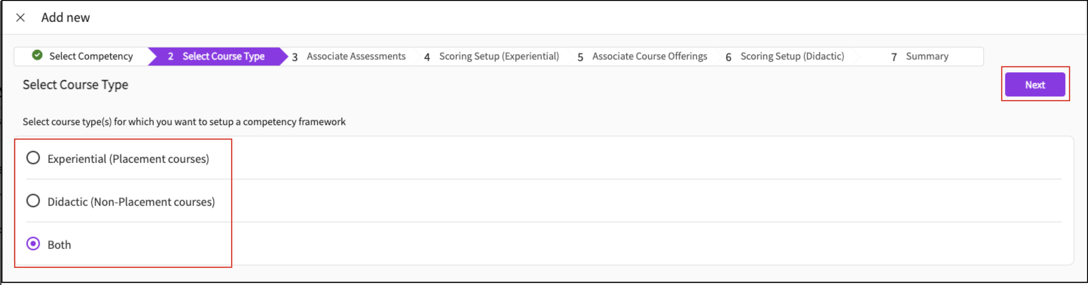This screenshot has width=1088, height=285.
Task: Jump to Associate Assessments step
Action: click(356, 56)
